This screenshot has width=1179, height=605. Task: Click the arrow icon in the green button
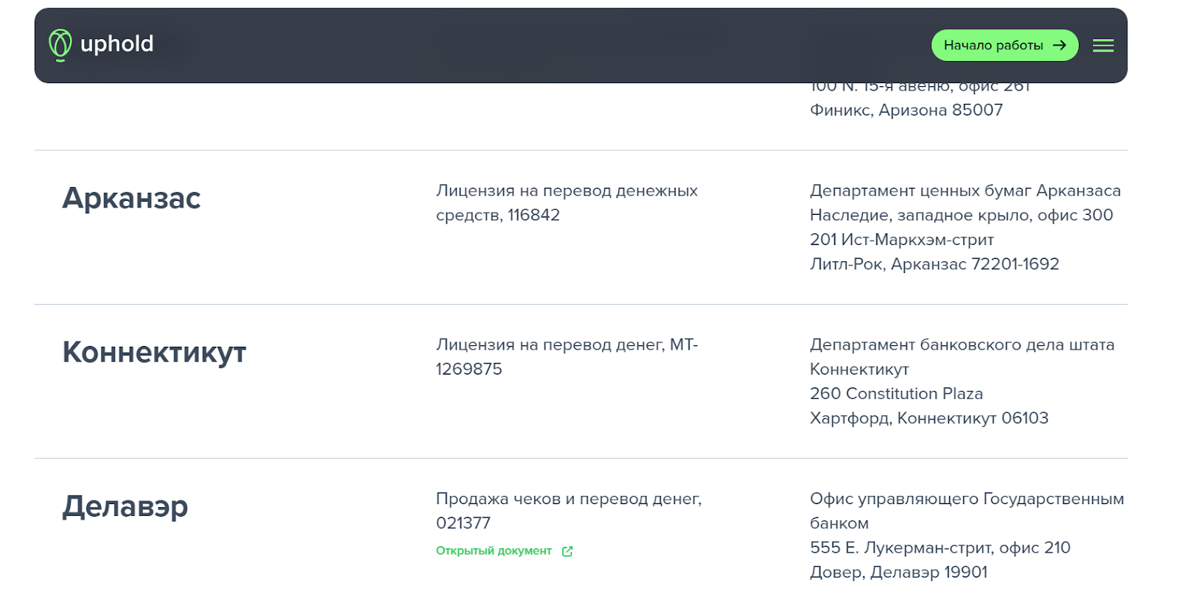click(1060, 46)
